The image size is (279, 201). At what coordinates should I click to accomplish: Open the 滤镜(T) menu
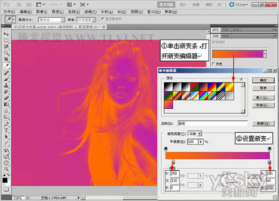[90, 12]
